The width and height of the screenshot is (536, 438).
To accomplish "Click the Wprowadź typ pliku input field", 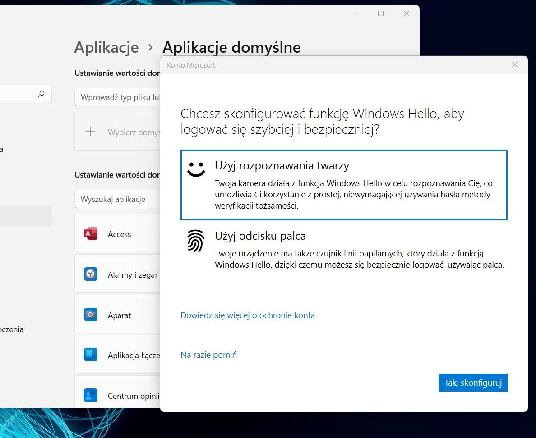I will pyautogui.click(x=117, y=97).
